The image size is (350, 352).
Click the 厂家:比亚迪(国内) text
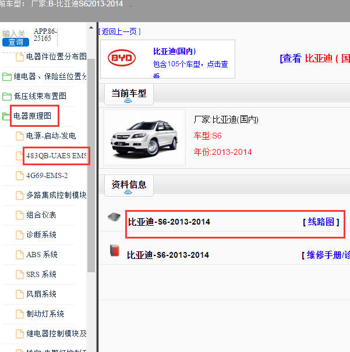226,119
